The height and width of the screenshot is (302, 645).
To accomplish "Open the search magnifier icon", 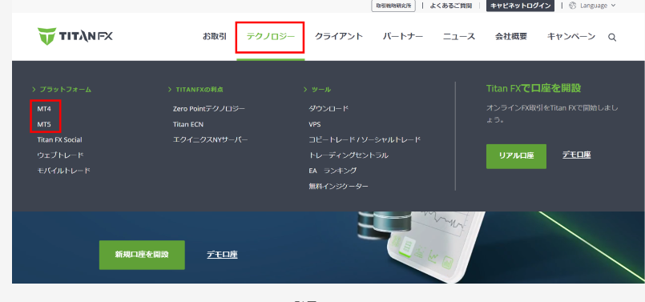I will click(612, 38).
